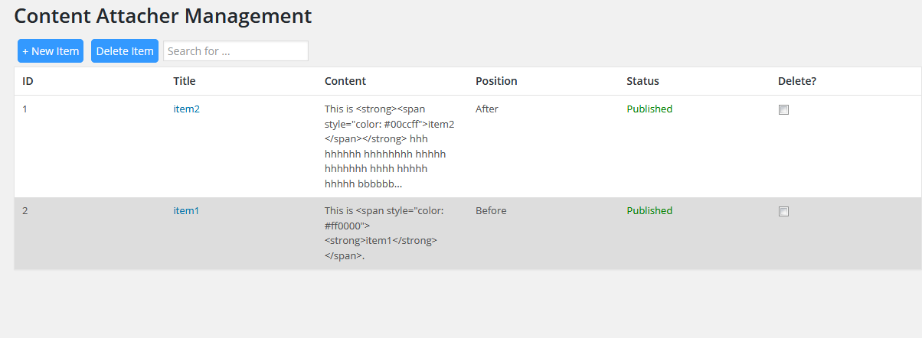Image resolution: width=922 pixels, height=338 pixels.
Task: Click the Position column header
Action: tap(496, 81)
